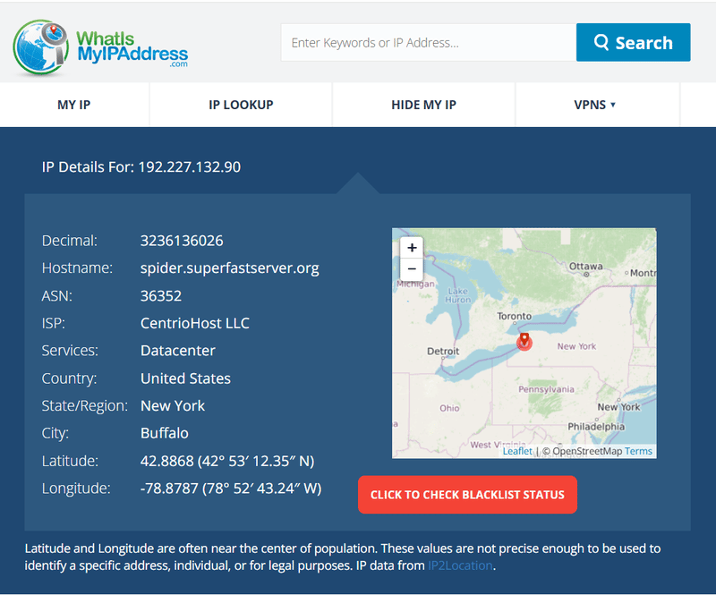
Task: Click to check blacklist status
Action: click(x=467, y=495)
